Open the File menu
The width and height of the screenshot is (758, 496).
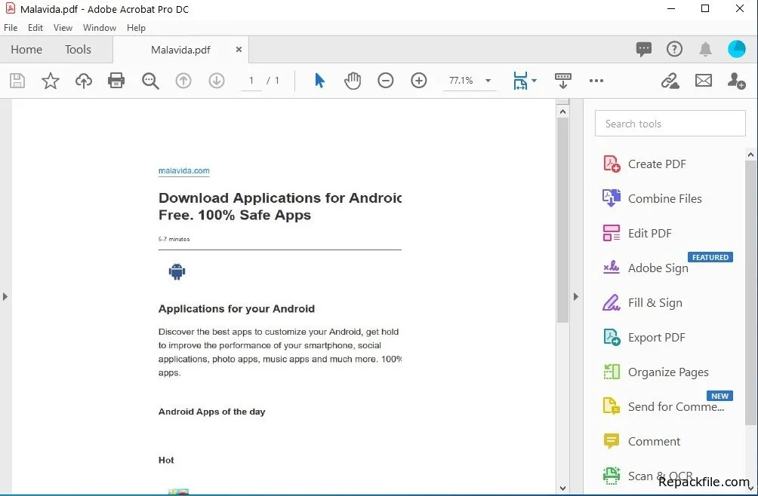pos(11,27)
